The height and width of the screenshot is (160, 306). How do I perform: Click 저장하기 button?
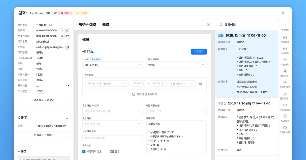tap(199, 51)
